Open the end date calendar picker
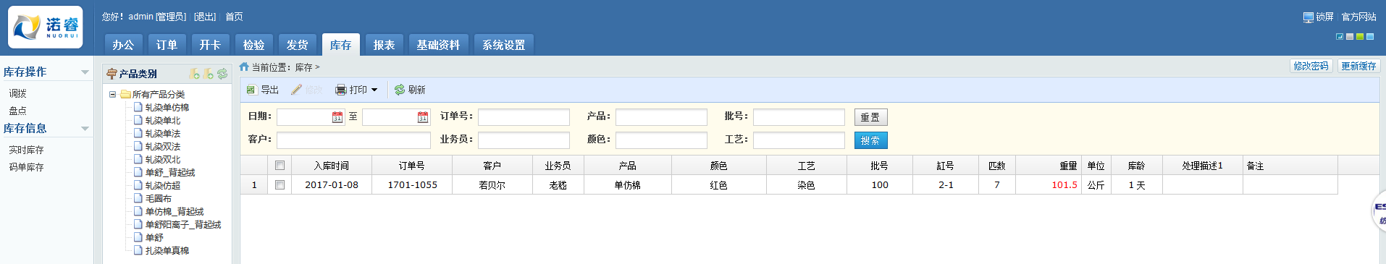Viewport: 1386px width, 264px height. (x=423, y=117)
